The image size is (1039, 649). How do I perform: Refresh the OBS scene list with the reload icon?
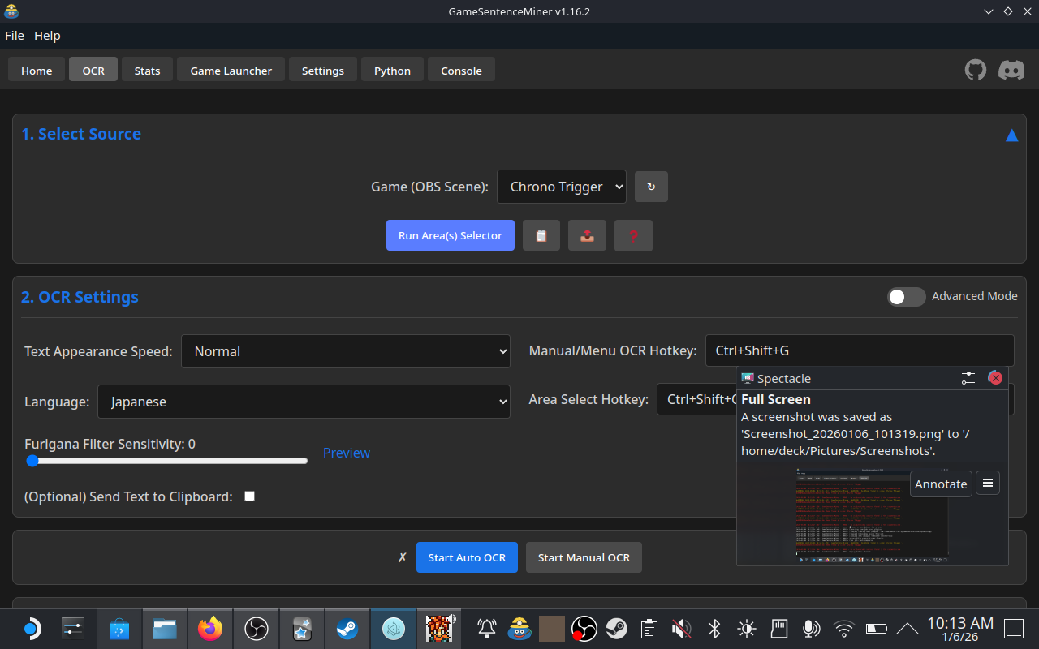point(651,187)
